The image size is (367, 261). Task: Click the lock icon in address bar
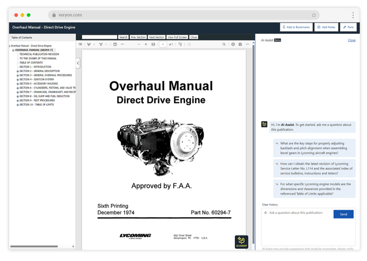tap(54, 15)
